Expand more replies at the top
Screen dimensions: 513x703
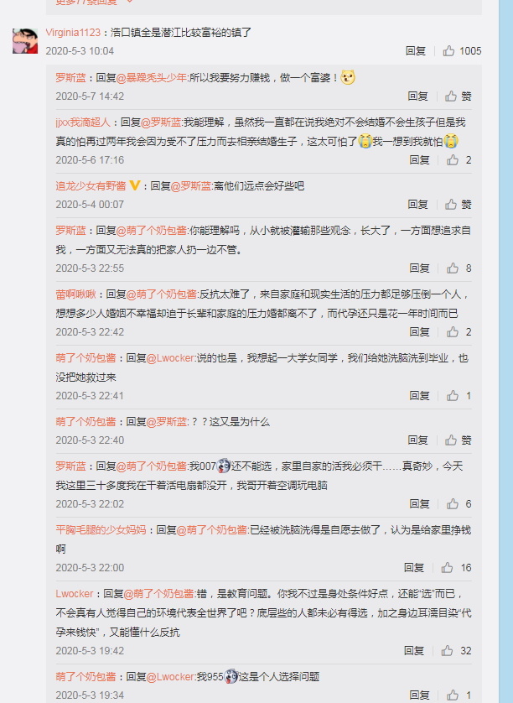94,2
